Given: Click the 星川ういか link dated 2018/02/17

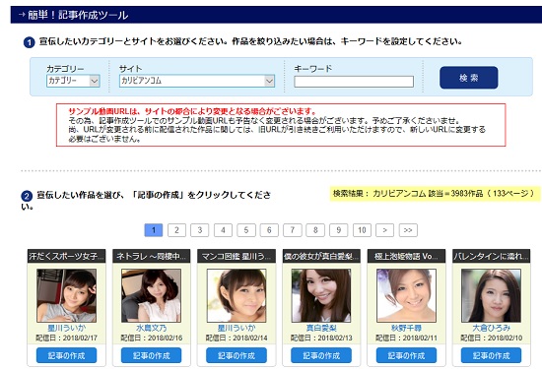Looking at the screenshot, I should [66, 328].
